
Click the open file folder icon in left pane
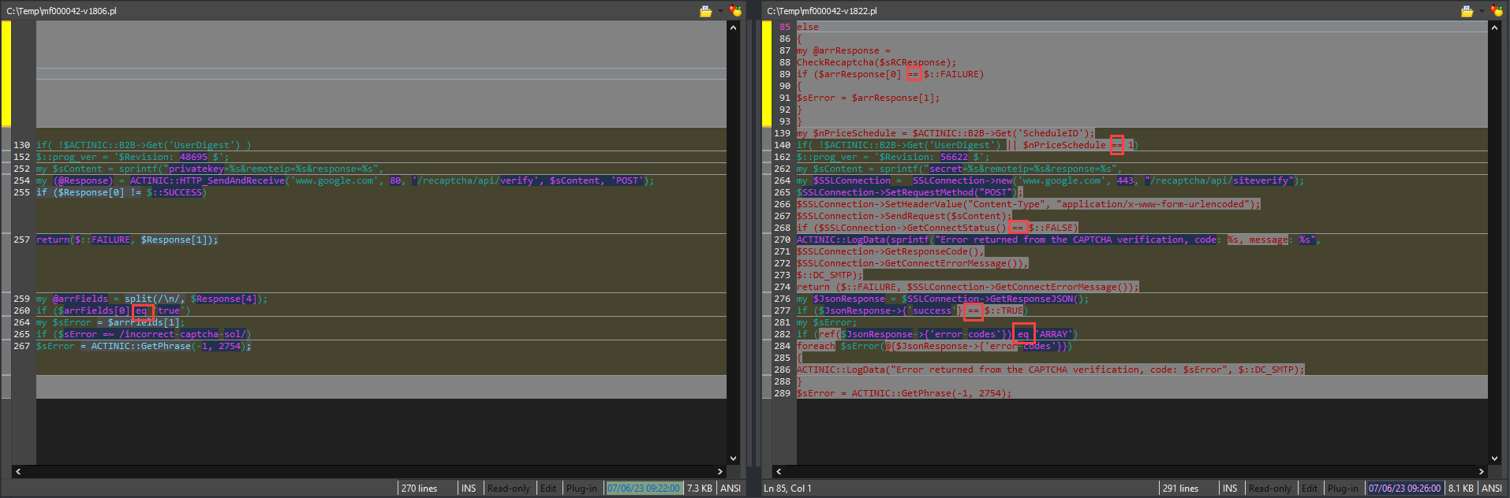pyautogui.click(x=705, y=11)
